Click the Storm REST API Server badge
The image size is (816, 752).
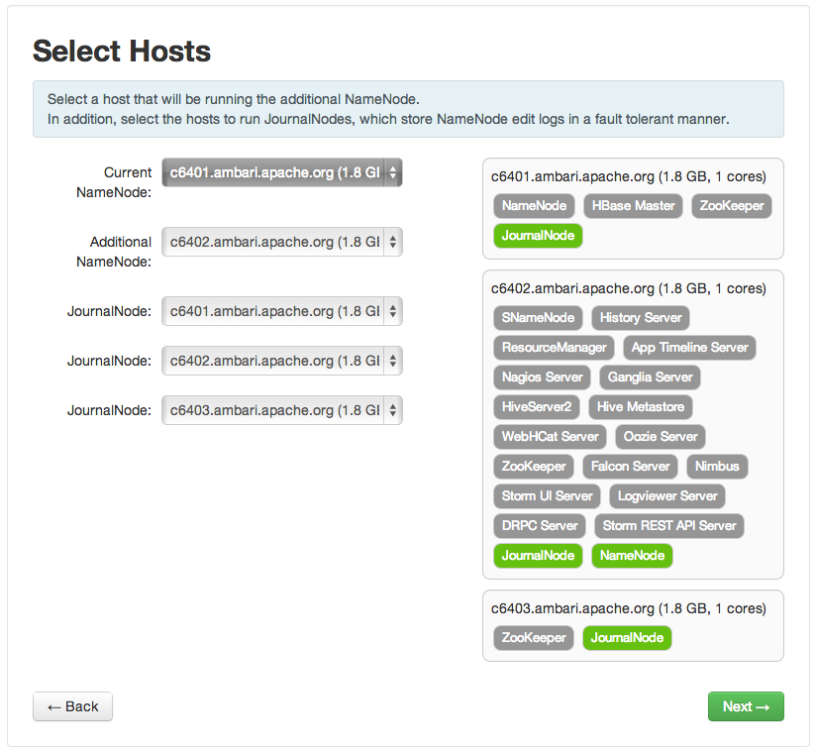669,526
